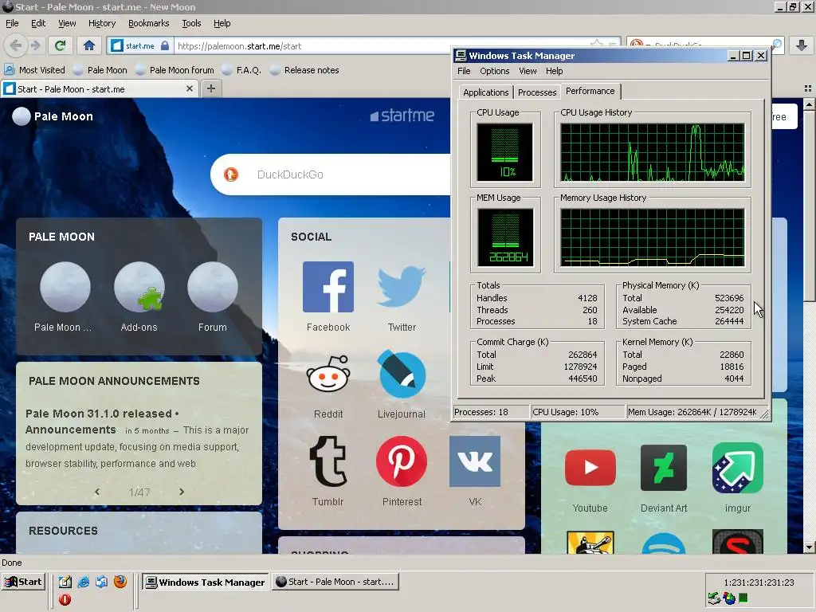816x612 pixels.
Task: Click the page scrollbar up arrow
Action: pyautogui.click(x=809, y=104)
